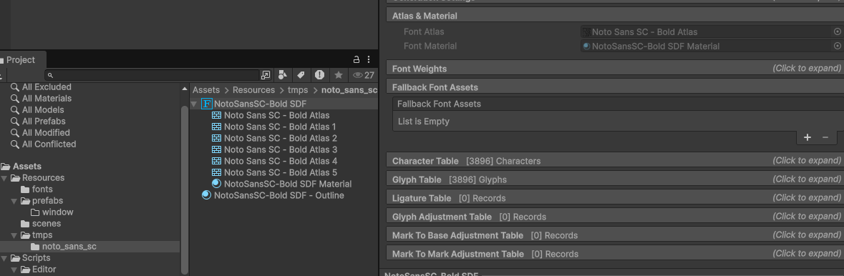Click the Font Material object field
Viewport: 844px width, 276px height.
click(x=707, y=46)
